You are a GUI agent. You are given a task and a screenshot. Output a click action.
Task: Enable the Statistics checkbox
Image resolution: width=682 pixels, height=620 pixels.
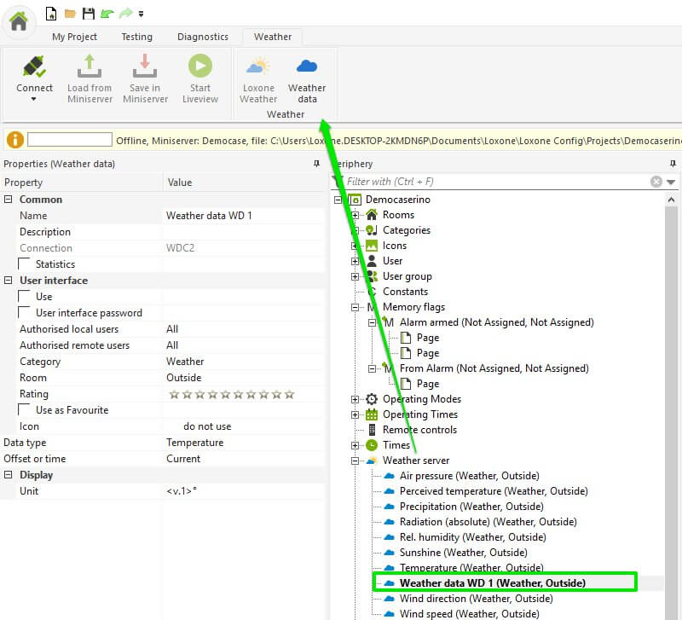25,264
